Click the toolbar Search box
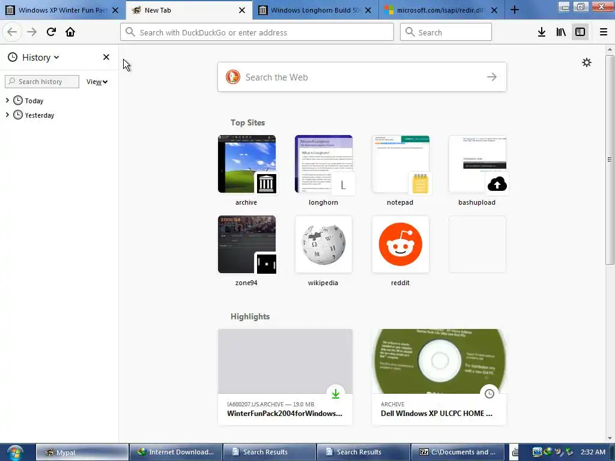Viewport: 615px width, 461px height. click(x=446, y=32)
